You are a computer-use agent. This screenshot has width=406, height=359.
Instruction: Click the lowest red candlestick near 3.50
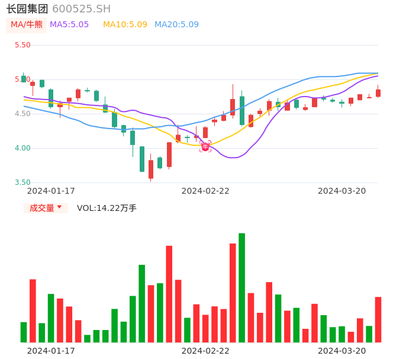151,169
